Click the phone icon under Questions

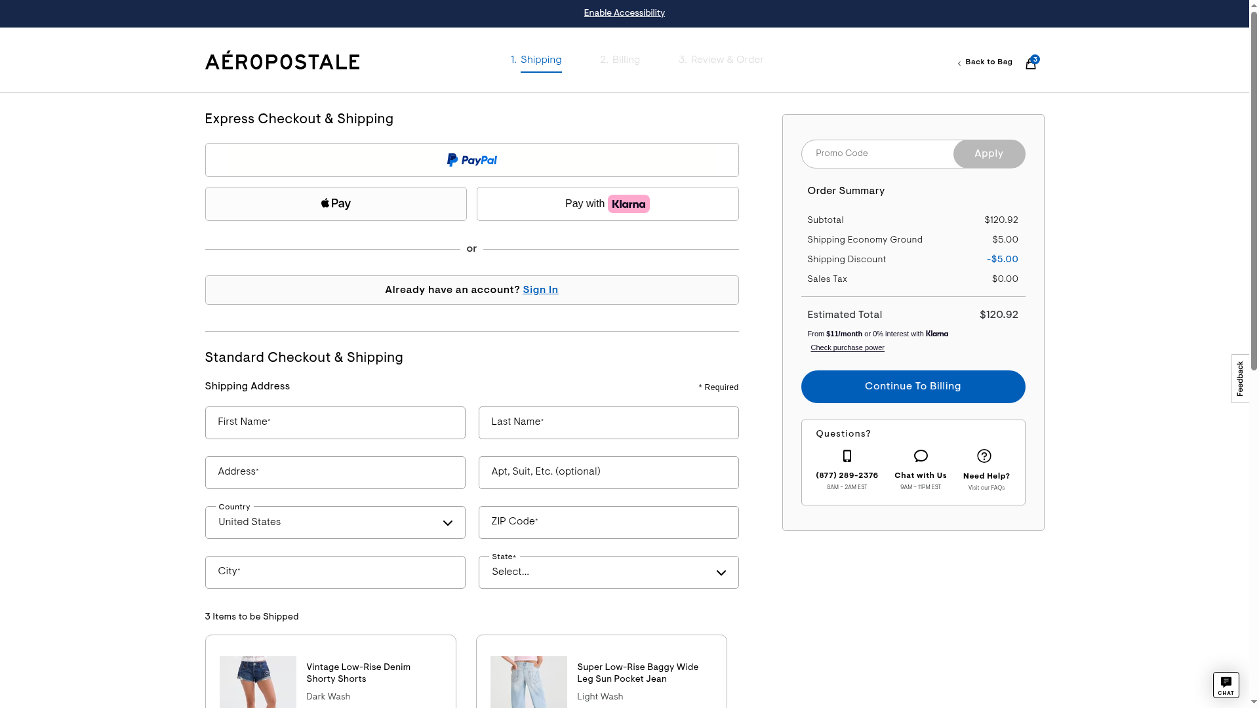coord(847,456)
